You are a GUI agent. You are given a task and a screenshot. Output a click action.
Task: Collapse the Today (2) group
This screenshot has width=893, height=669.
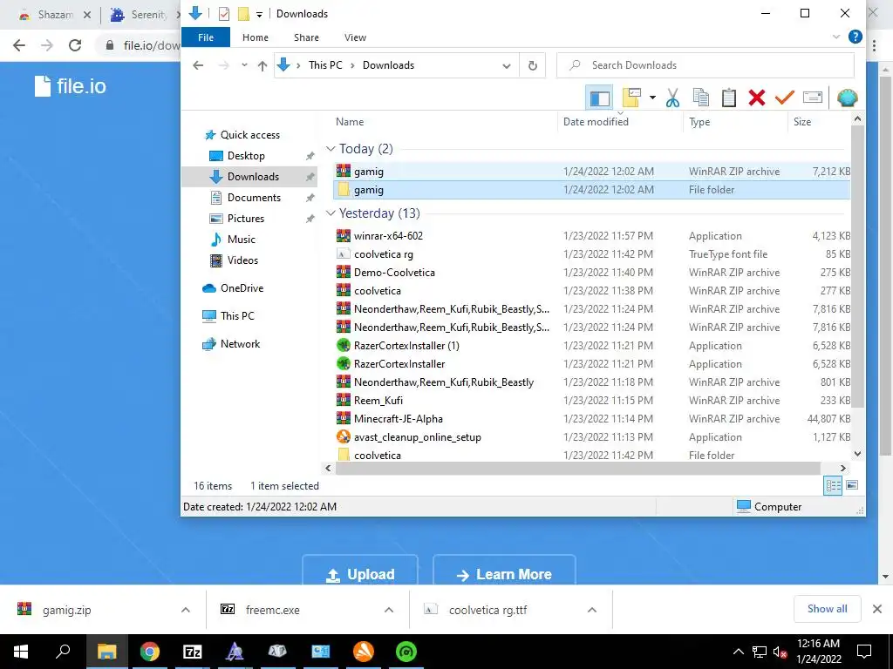tap(331, 148)
